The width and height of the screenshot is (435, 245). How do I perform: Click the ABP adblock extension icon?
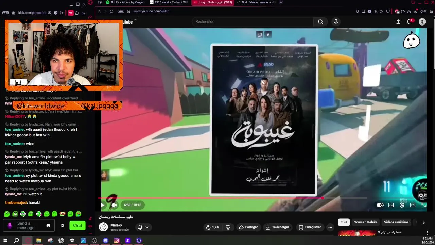(71, 13)
